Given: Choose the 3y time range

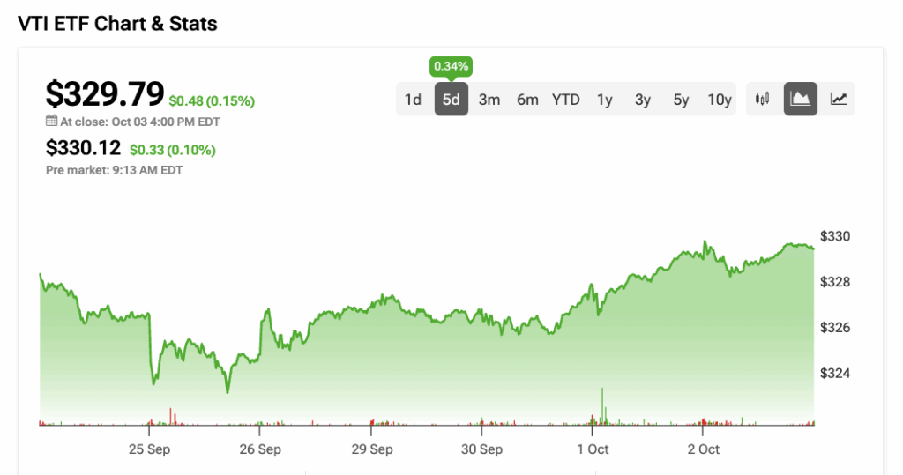Looking at the screenshot, I should (x=643, y=100).
